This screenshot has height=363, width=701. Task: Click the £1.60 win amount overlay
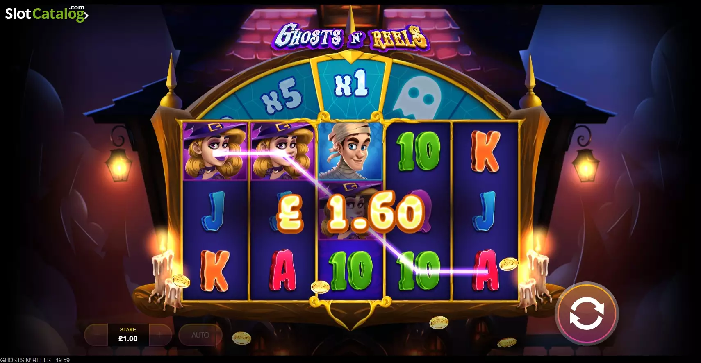350,213
